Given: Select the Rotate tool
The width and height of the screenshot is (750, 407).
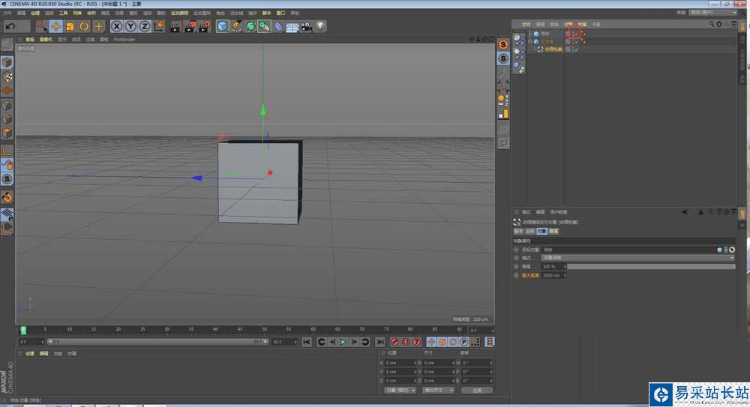Looking at the screenshot, I should [x=84, y=26].
